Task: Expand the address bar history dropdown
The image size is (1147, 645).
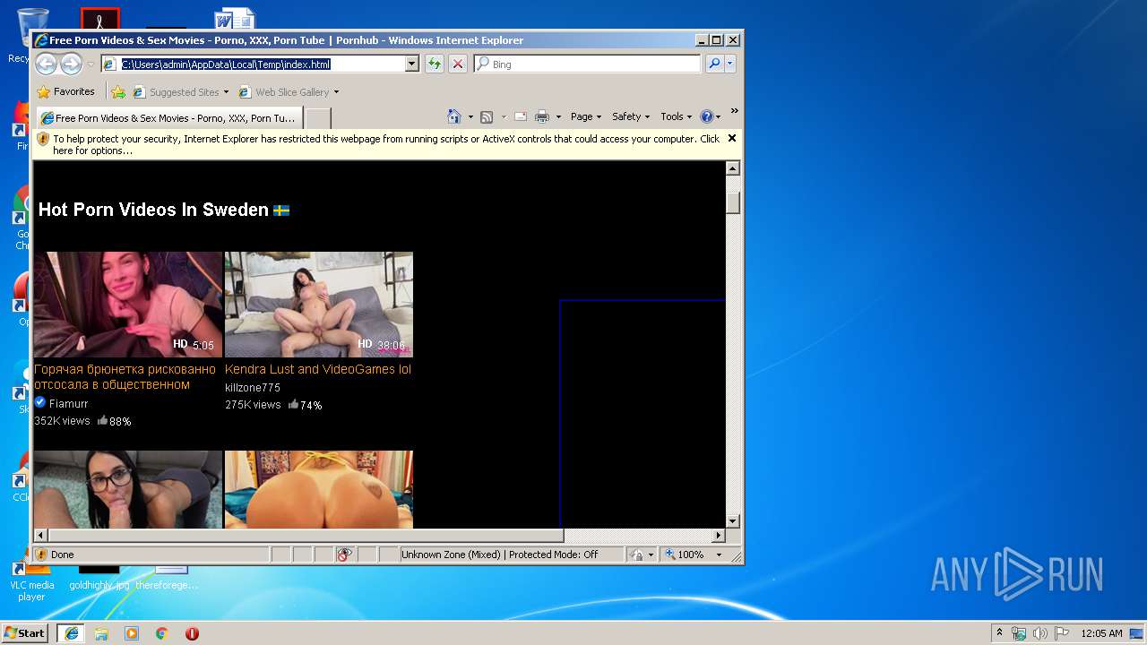Action: pyautogui.click(x=412, y=64)
